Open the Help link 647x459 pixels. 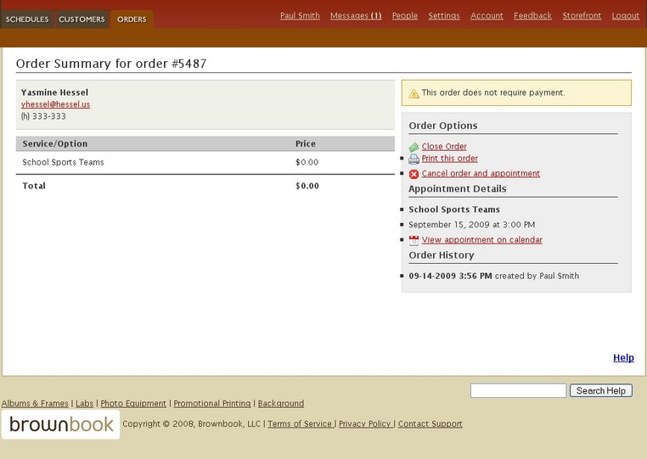[623, 357]
